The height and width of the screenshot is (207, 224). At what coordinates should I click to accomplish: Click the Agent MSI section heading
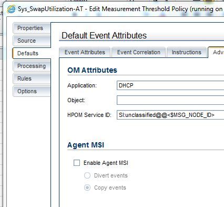tap(86, 145)
